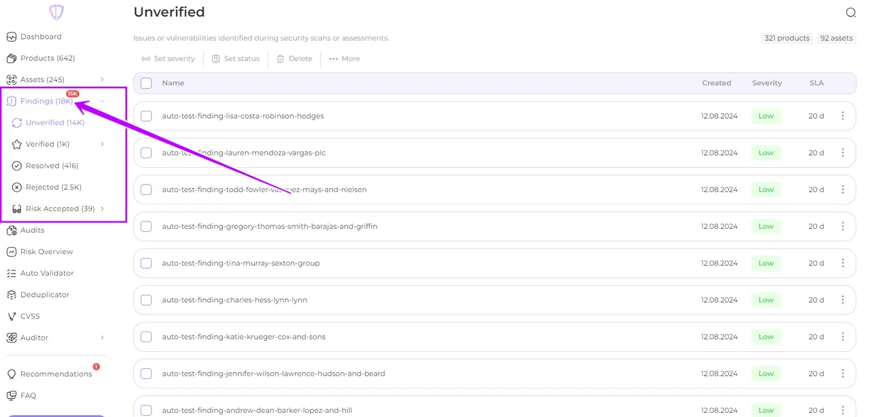Click the Deduplicator sidebar icon
Image resolution: width=870 pixels, height=417 pixels.
click(12, 295)
